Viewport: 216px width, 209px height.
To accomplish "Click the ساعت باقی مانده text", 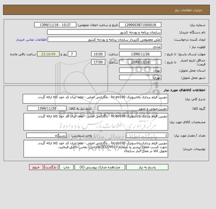I will (x=23, y=54).
